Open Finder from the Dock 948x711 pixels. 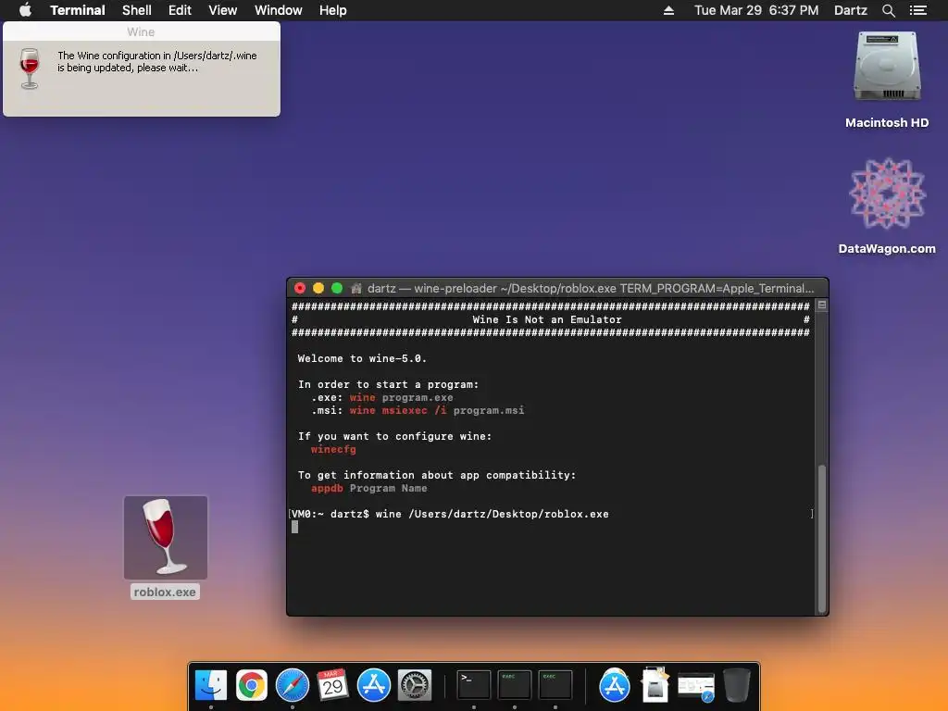211,685
